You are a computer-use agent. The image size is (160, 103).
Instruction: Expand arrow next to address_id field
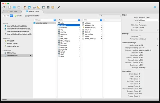(x=101, y=27)
